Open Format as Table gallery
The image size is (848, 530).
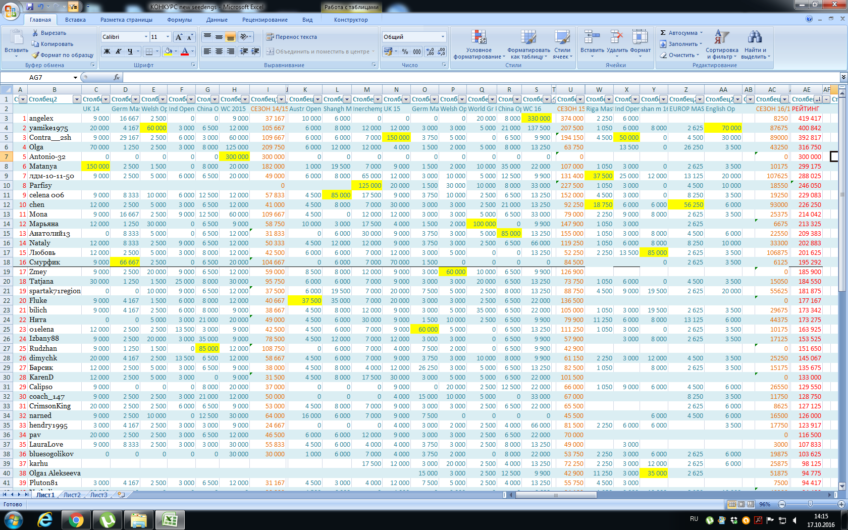(x=528, y=38)
